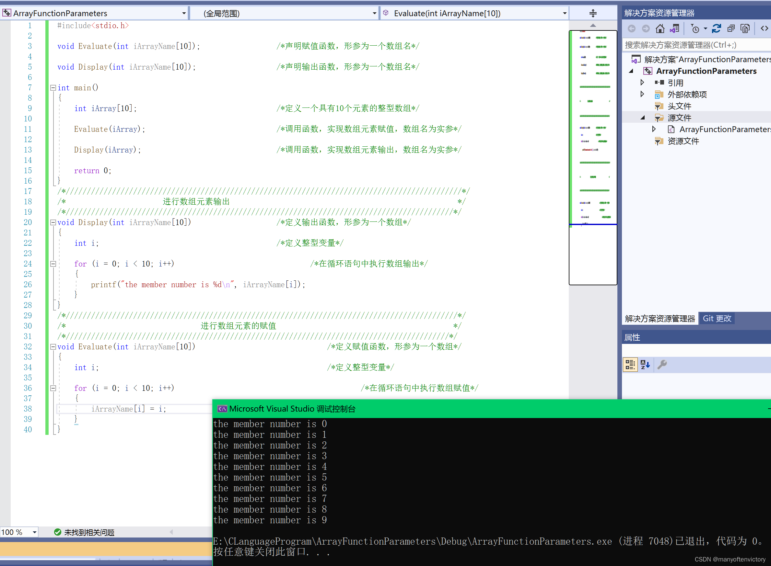
Task: Click the editor split-window icon
Action: [x=593, y=13]
